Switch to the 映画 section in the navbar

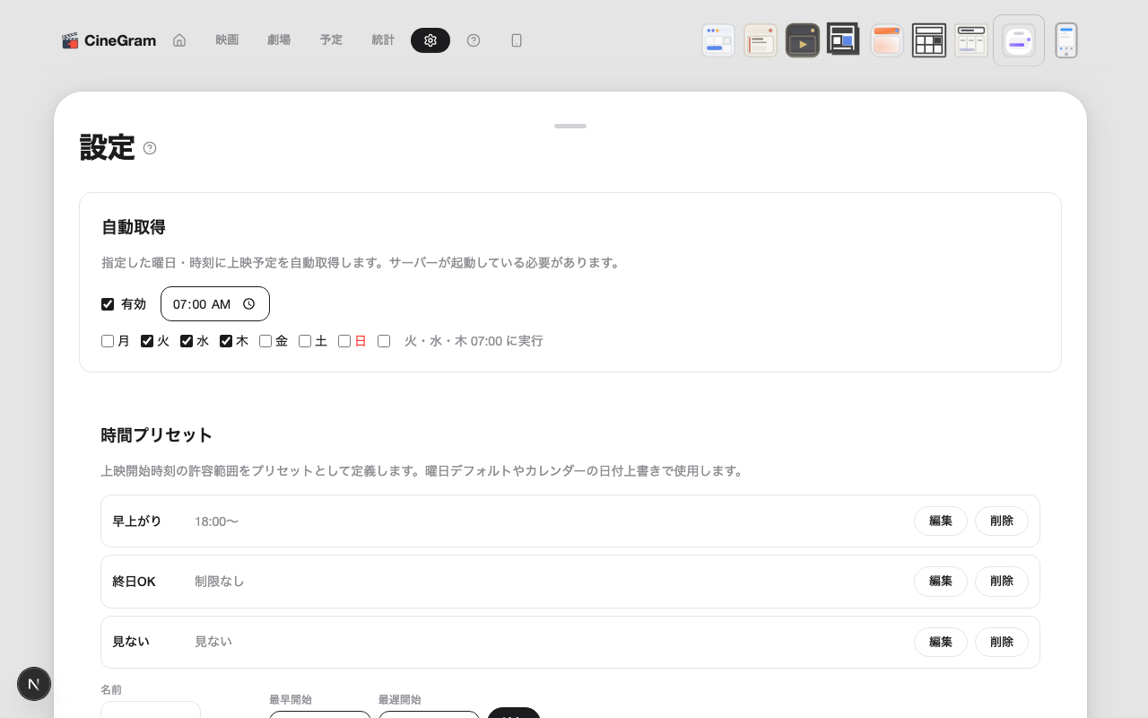coord(227,39)
